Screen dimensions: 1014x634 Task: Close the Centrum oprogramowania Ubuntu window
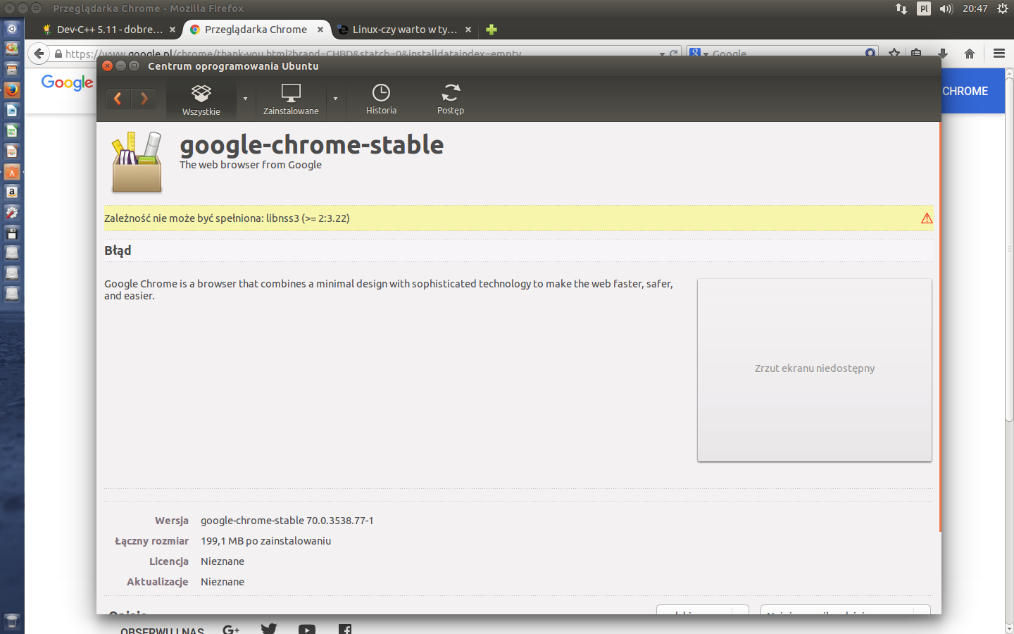coord(107,66)
